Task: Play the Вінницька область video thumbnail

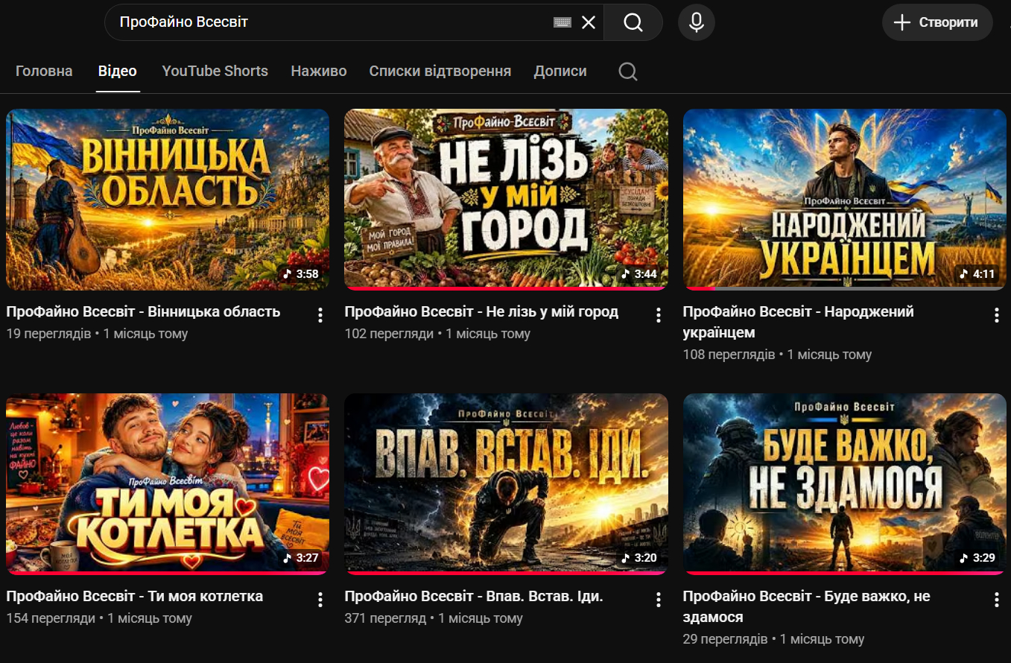Action: click(x=168, y=200)
